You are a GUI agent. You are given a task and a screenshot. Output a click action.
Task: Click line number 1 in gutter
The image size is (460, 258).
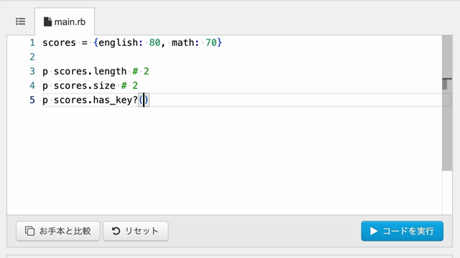pos(32,43)
